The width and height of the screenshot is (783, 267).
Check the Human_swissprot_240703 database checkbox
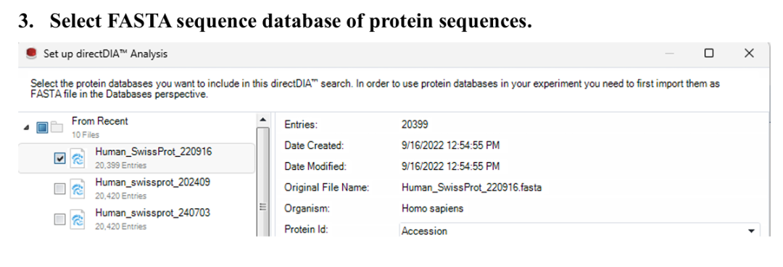(59, 219)
